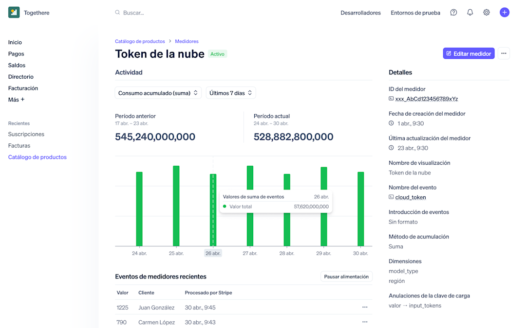526x328 pixels.
Task: Click the plus icon to create something
Action: click(505, 12)
